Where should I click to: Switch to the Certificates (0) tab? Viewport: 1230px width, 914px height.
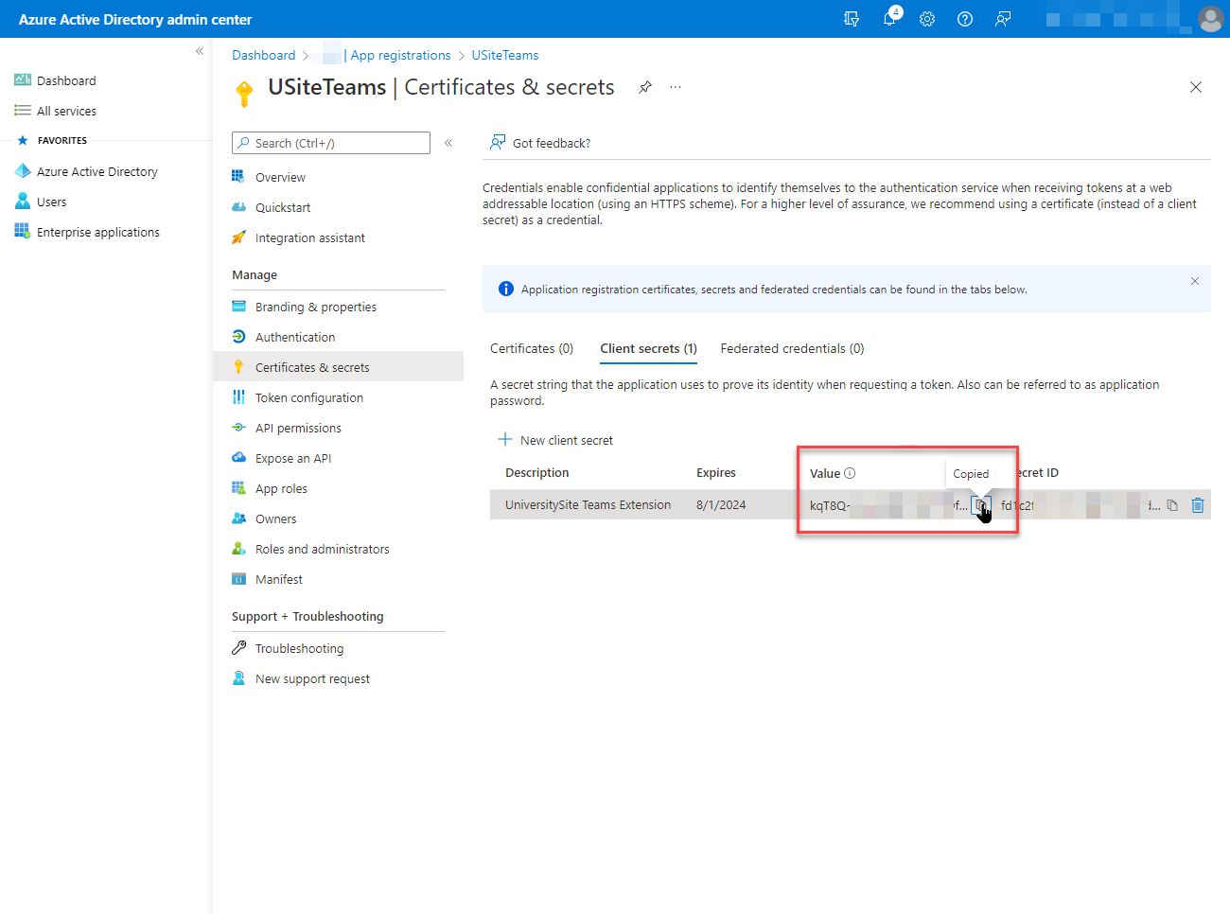tap(532, 348)
